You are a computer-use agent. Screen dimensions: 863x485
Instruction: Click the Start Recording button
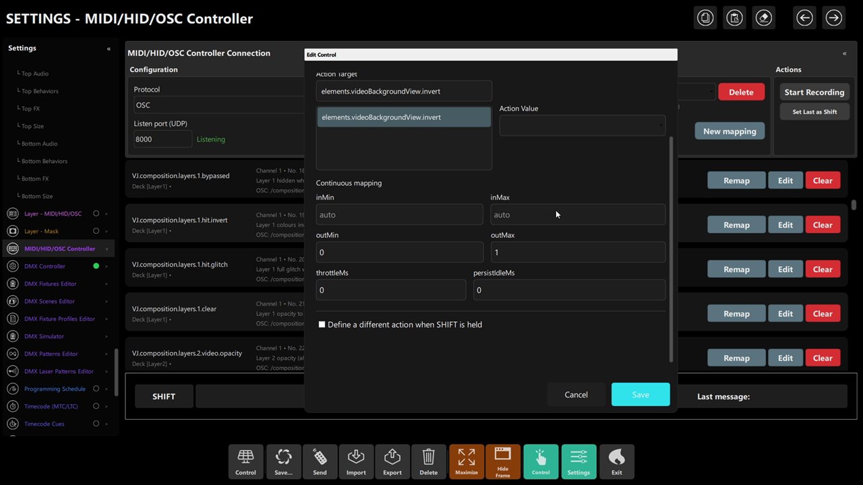(x=814, y=92)
